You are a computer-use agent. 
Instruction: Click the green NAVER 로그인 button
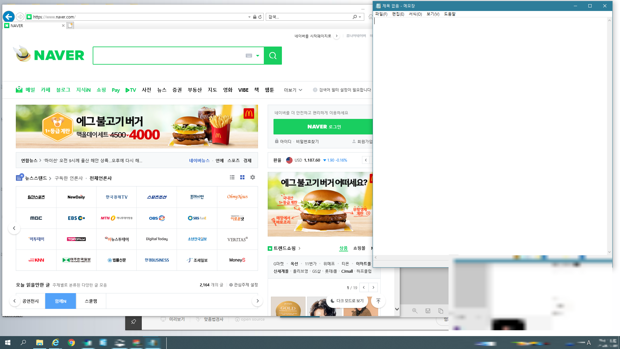coord(324,127)
